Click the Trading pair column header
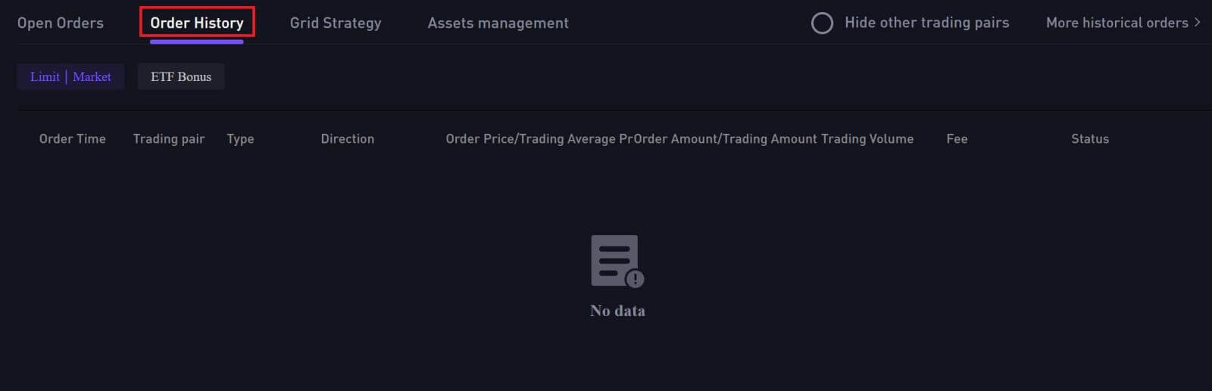The width and height of the screenshot is (1212, 391). (169, 139)
